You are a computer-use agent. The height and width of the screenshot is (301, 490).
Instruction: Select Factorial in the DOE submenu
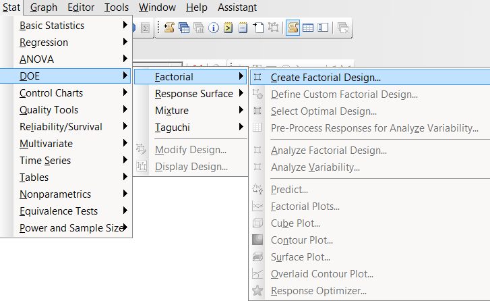click(x=190, y=77)
